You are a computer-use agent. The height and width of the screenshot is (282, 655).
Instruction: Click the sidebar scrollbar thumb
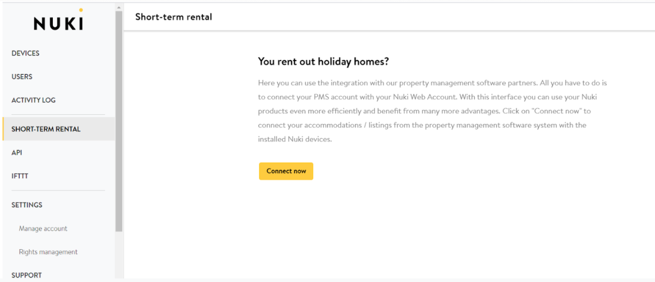pyautogui.click(x=119, y=121)
